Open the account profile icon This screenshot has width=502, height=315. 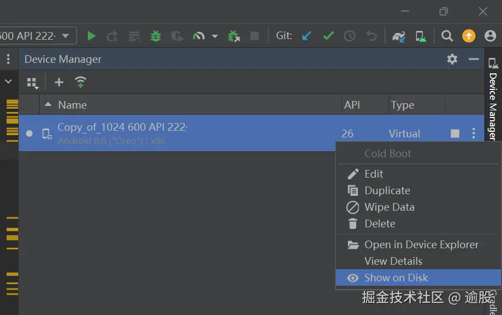click(x=490, y=36)
